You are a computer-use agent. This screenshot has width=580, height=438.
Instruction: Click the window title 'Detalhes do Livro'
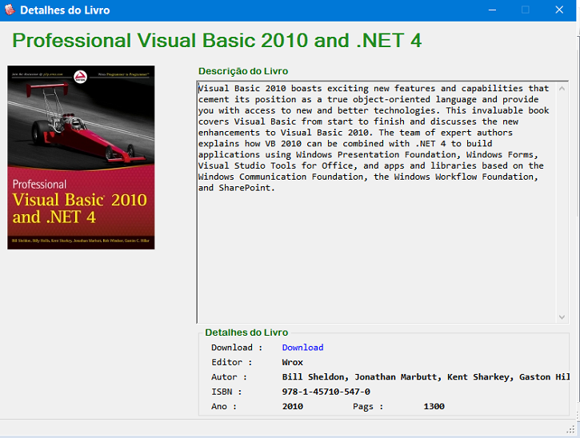[x=65, y=10]
